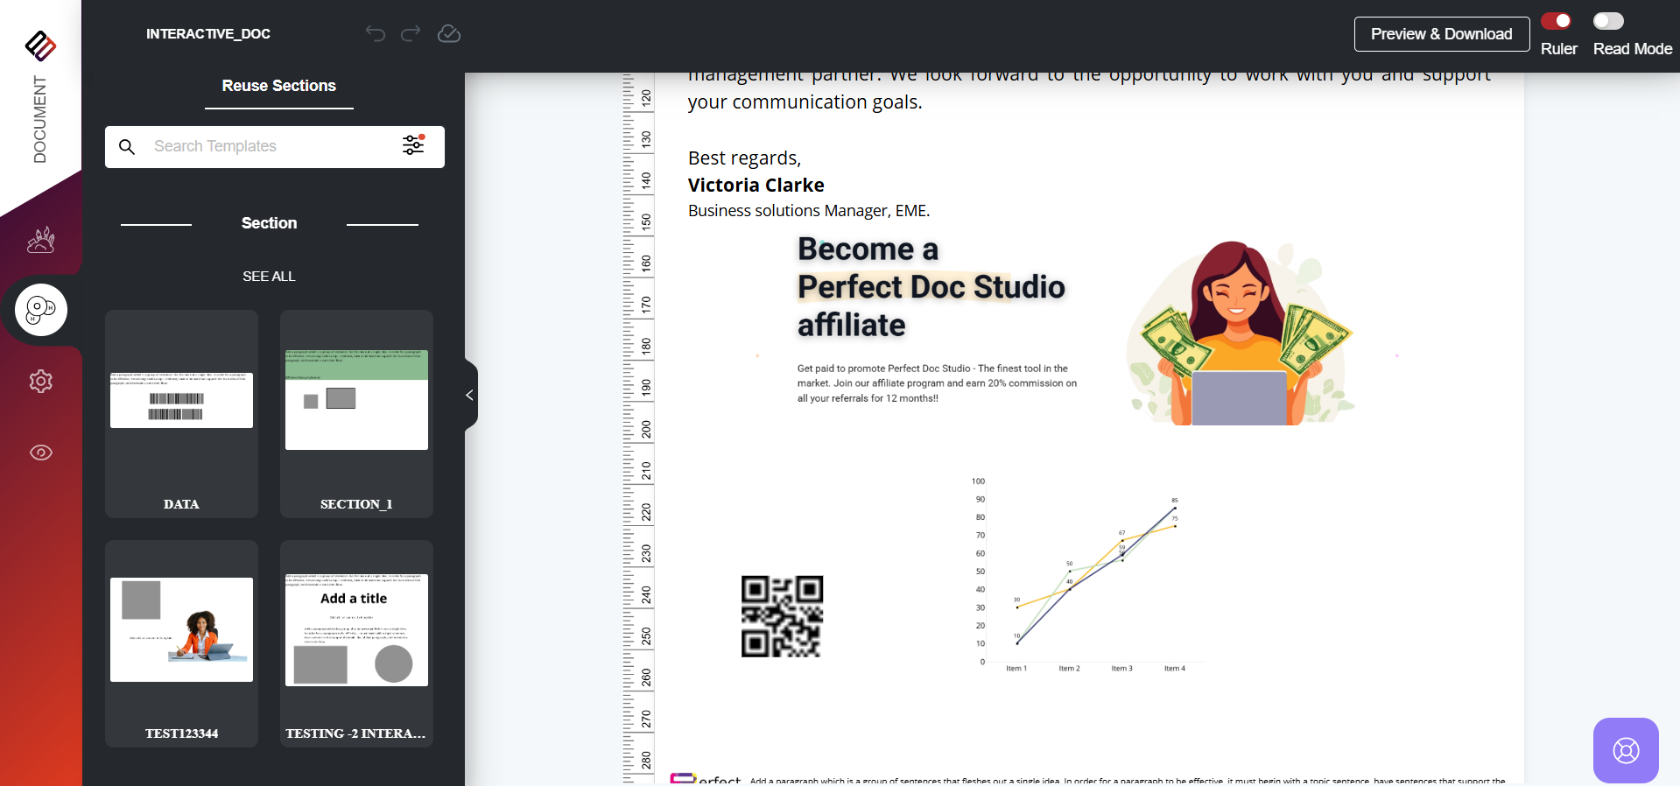Choose the SECTION_1 template thumbnail
The width and height of the screenshot is (1680, 786).
pos(356,413)
